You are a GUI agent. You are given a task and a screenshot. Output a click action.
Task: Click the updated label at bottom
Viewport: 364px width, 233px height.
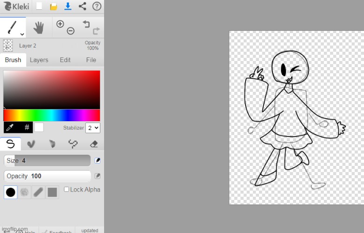pyautogui.click(x=90, y=231)
